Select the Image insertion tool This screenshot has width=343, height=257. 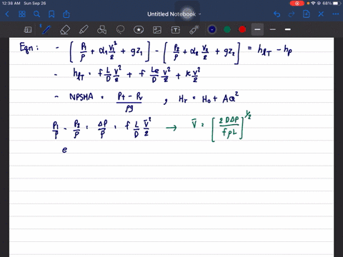157,30
